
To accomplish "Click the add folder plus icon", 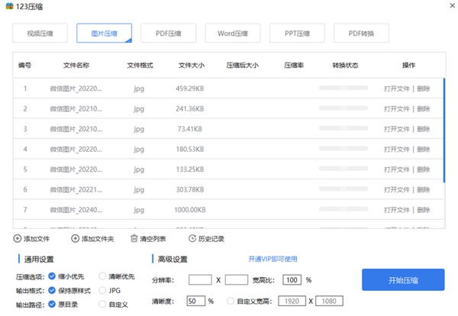I will pos(75,239).
